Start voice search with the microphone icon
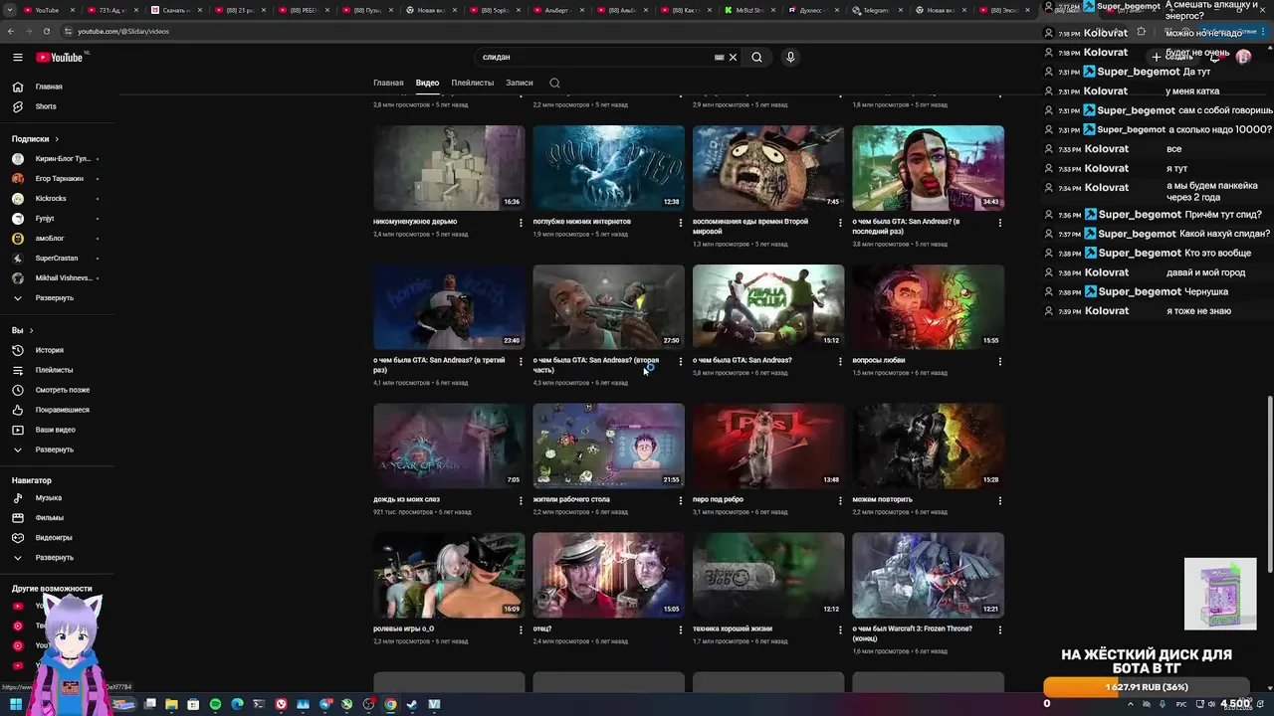 pyautogui.click(x=790, y=58)
